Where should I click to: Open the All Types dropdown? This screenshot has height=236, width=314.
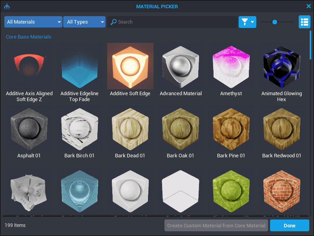tap(84, 22)
